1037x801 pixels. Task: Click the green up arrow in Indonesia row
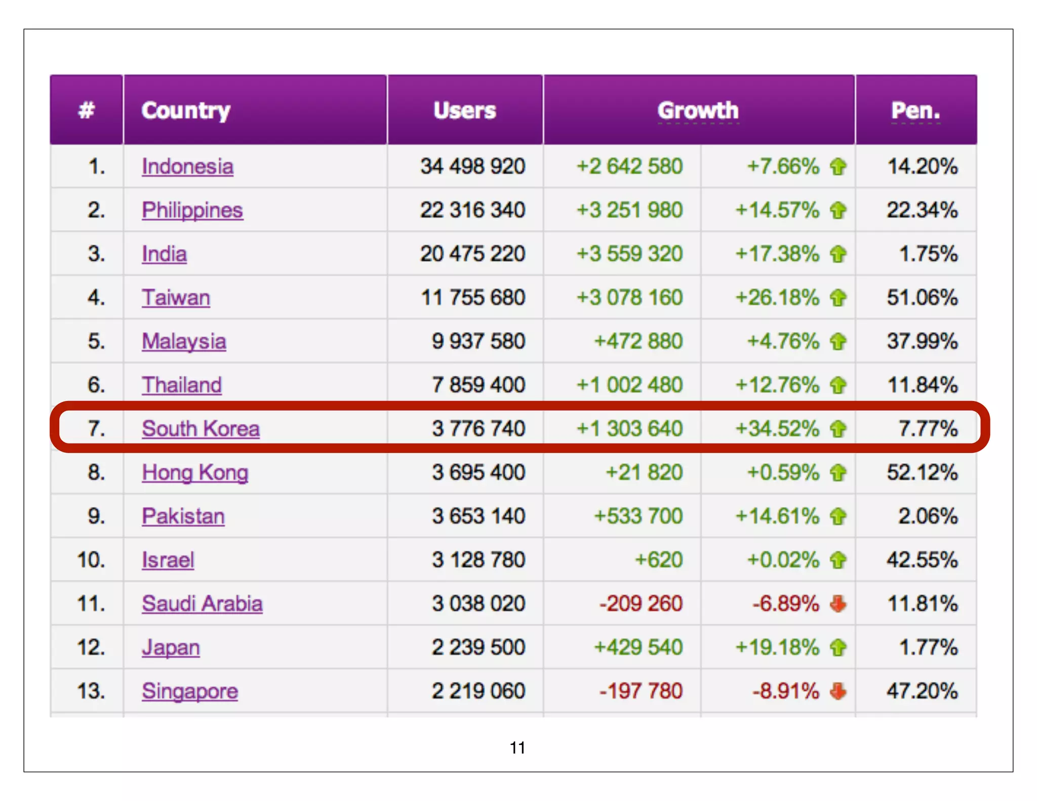tap(838, 167)
